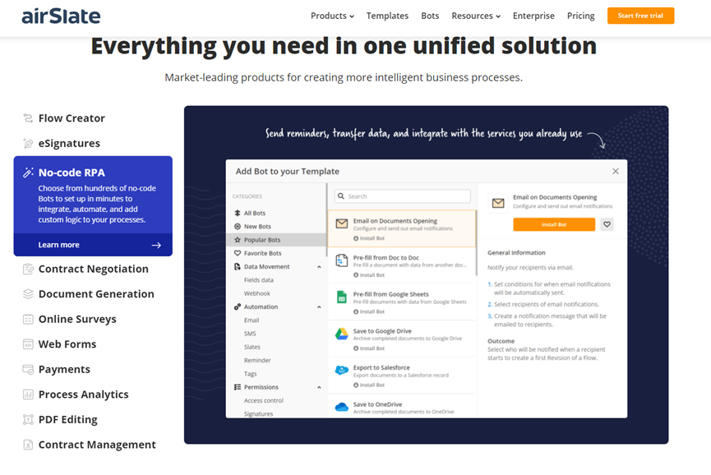The image size is (711, 475).
Task: Click the Salesforce export bot icon
Action: (341, 371)
